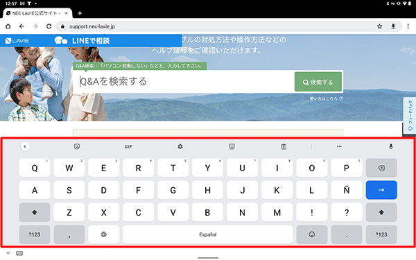
Task: Tap the P key
Action: 347,168
